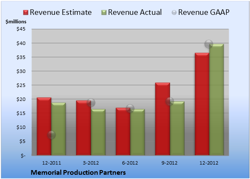Select the green actual bar for 12-2012

(x=217, y=100)
